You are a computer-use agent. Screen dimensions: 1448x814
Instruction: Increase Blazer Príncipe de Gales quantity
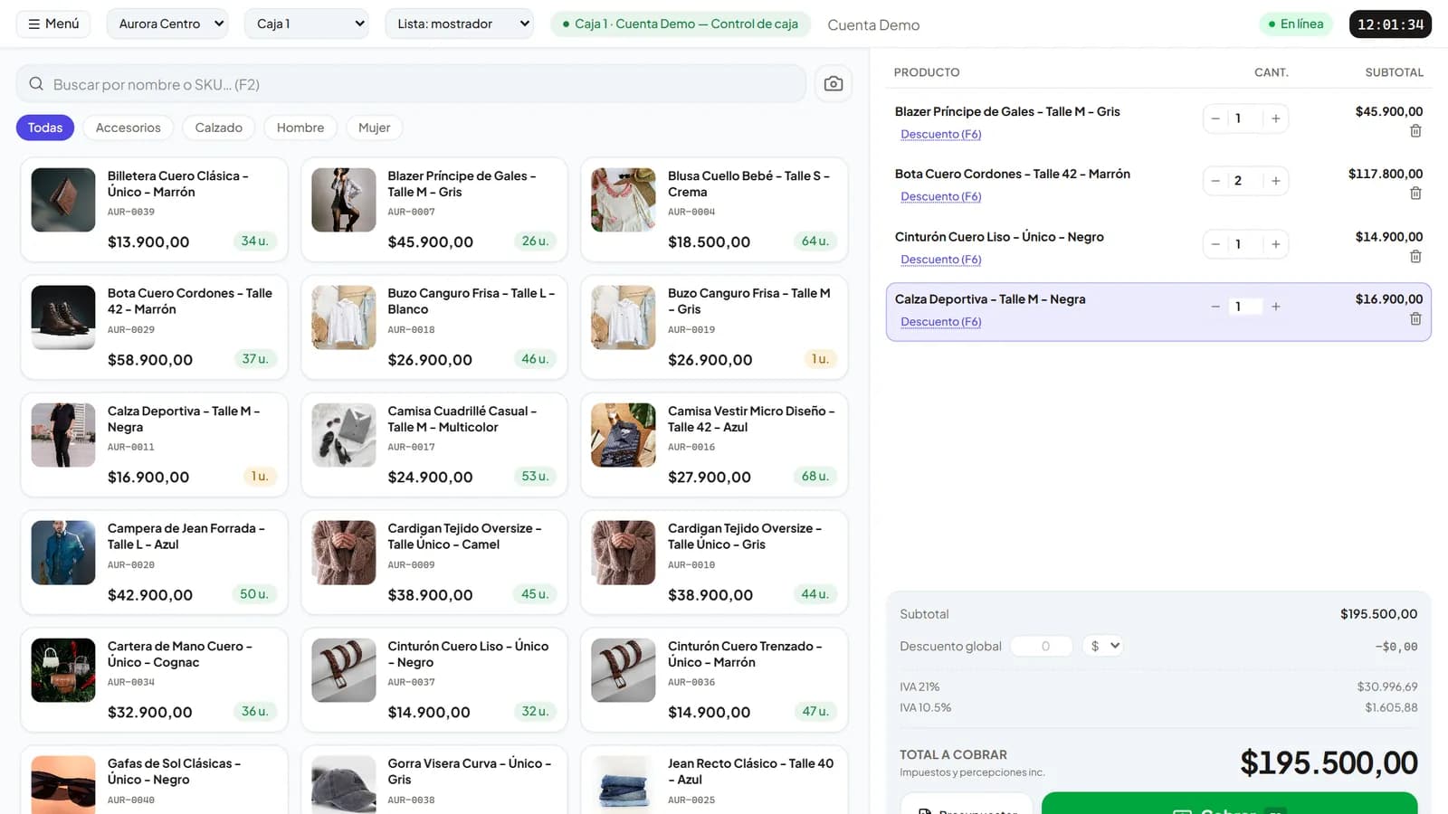pyautogui.click(x=1275, y=118)
